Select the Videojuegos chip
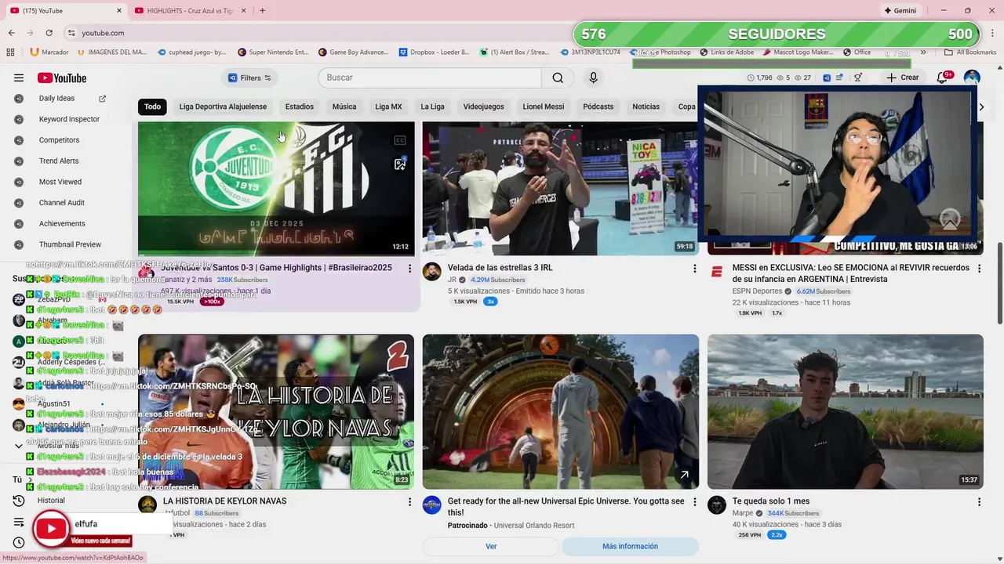1004x564 pixels. pyautogui.click(x=483, y=107)
